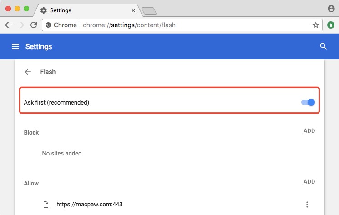
Task: Reload the page
Action: tap(33, 25)
